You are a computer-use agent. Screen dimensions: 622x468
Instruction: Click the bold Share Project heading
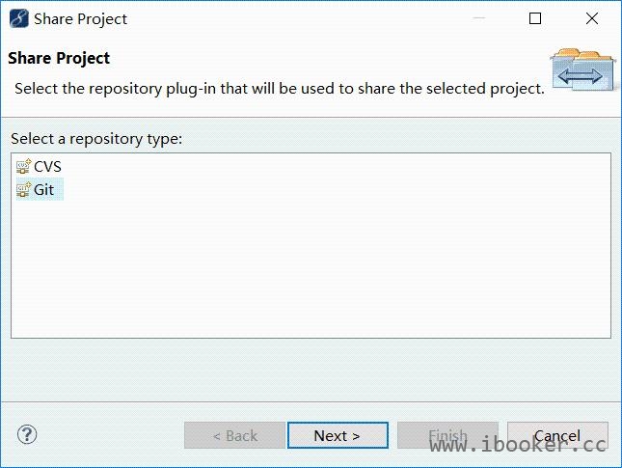[x=59, y=58]
